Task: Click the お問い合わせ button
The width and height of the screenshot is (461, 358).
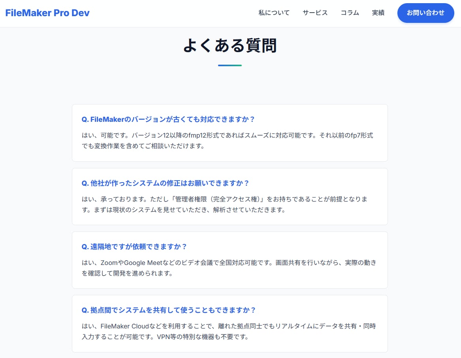Action: 425,13
